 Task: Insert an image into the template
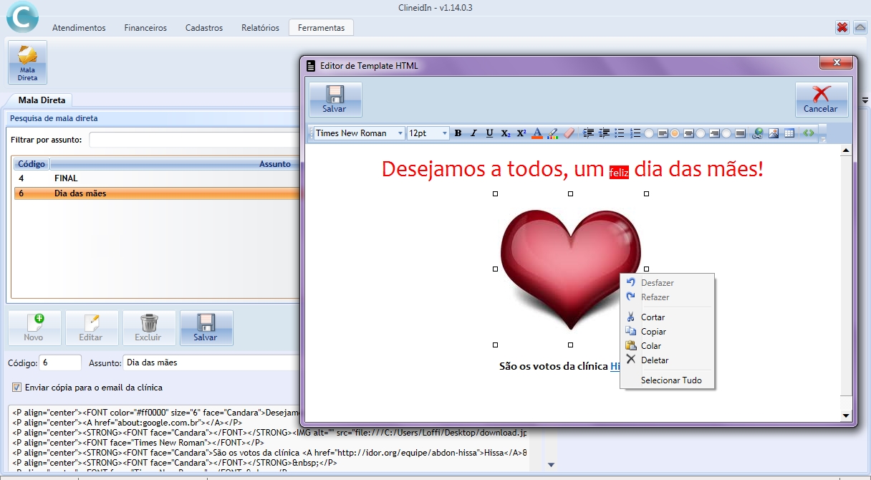click(774, 133)
